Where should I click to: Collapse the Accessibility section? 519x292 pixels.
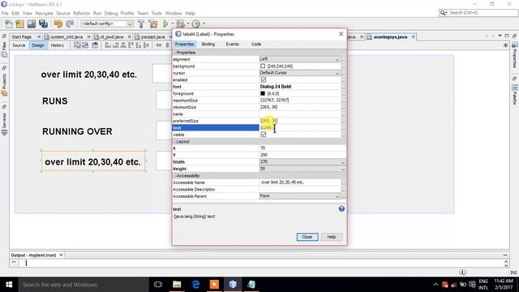(175, 176)
